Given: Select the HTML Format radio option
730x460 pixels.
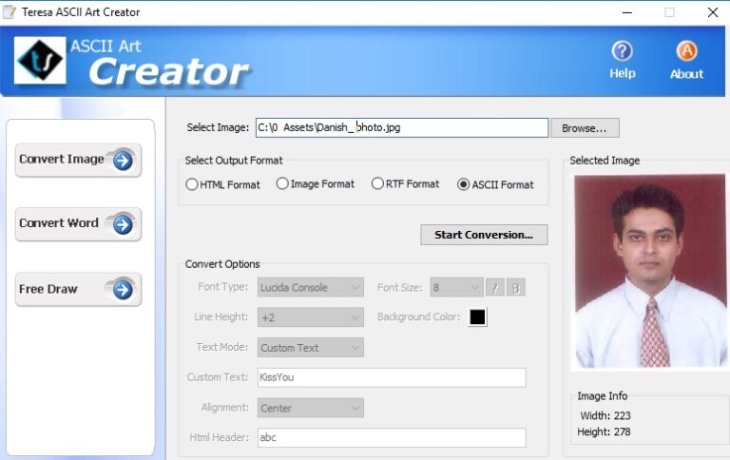Looking at the screenshot, I should 192,184.
